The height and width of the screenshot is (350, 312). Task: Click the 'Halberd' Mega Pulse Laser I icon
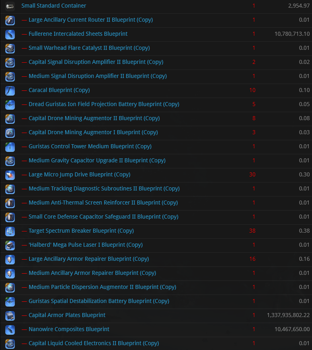tap(10, 245)
